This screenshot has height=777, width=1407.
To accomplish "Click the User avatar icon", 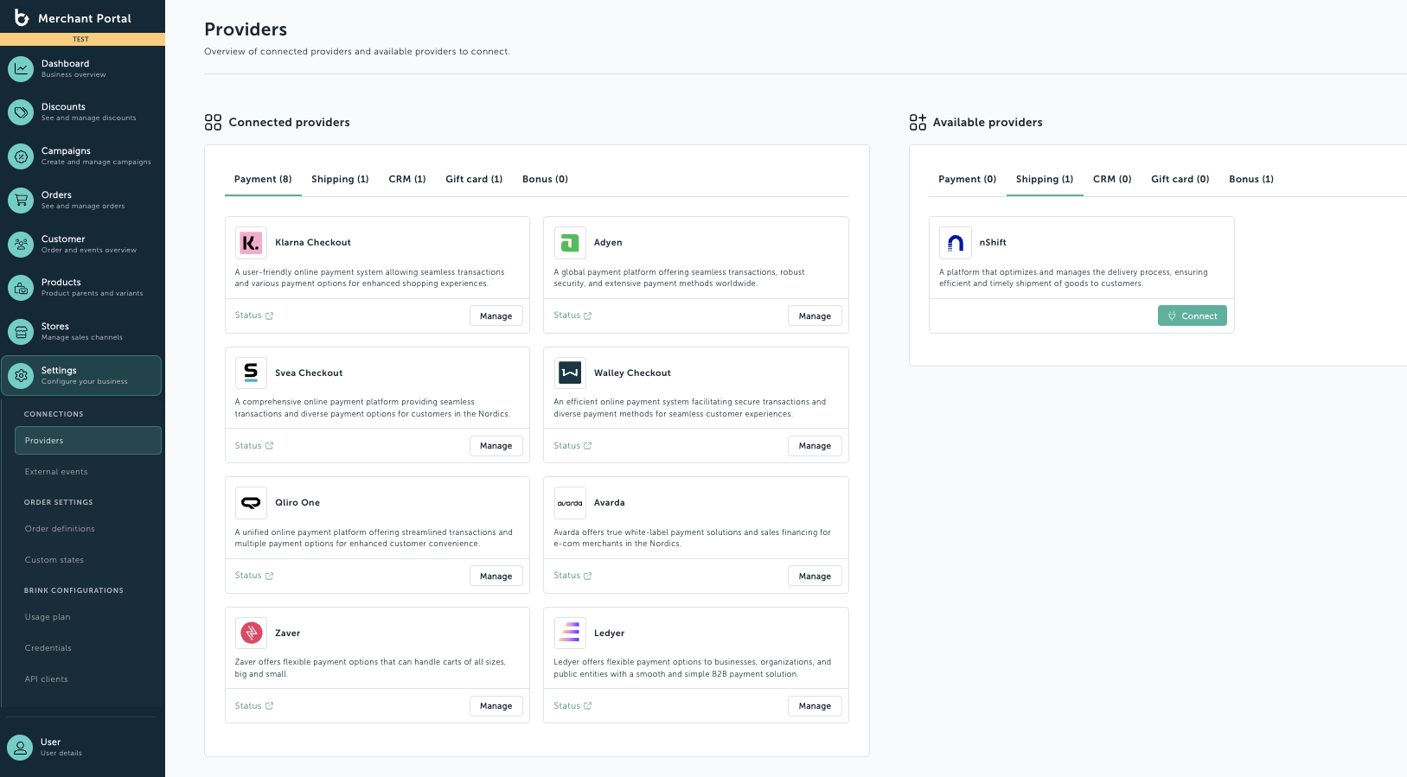I will point(20,748).
